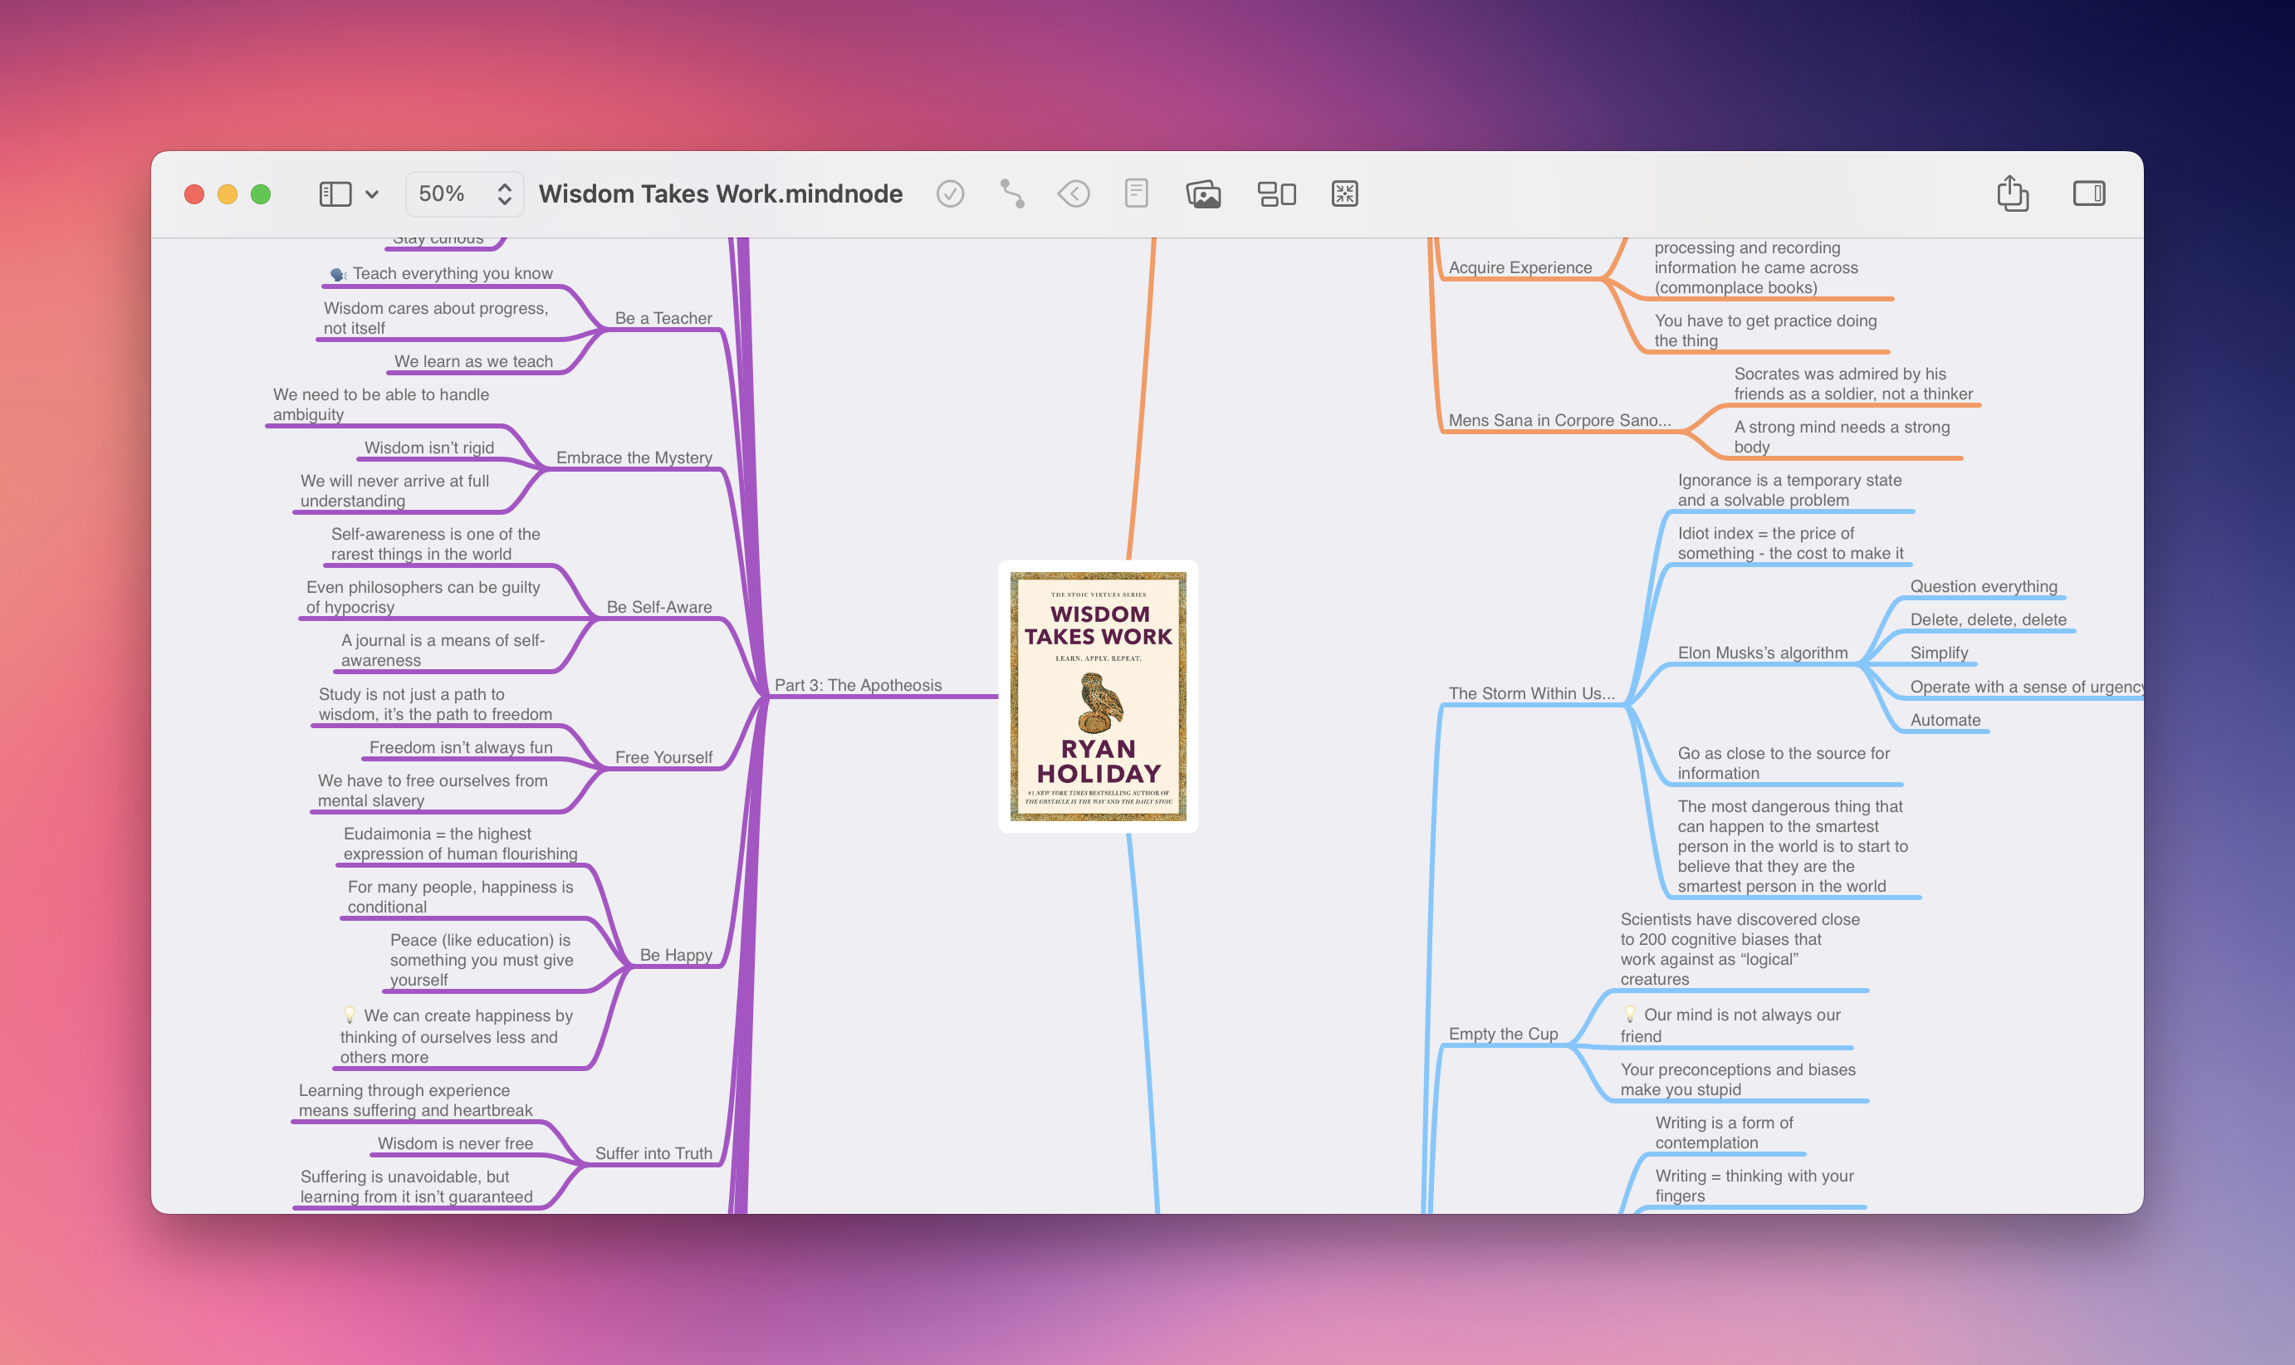Select the "The Storm Within Us..." node

click(x=1532, y=693)
